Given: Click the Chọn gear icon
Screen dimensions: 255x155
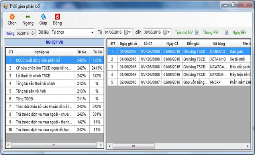Looking at the screenshot, I should pos(12,17).
